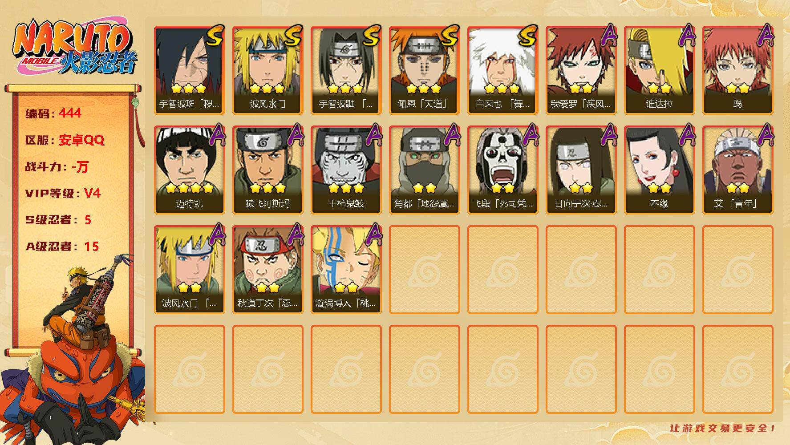Click the 艾「青年」 ninja card
Image resolution: width=790 pixels, height=445 pixels.
pos(737,170)
